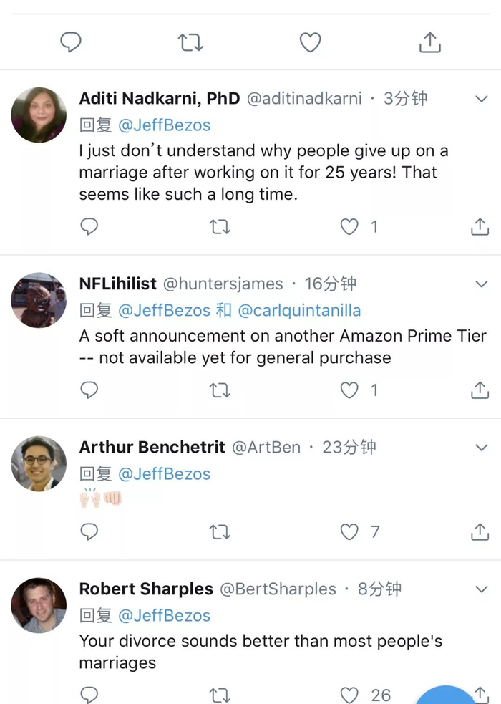
Task: Open @JeffBezos link in Robert Sharples' reply
Action: [x=164, y=615]
